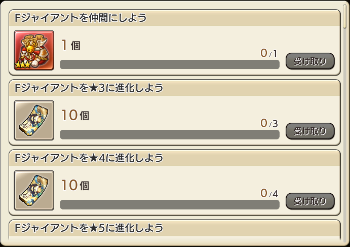The height and width of the screenshot is (247, 350).
Task: Click 受け取り button for ★4 evolution mission
Action: pos(310,201)
